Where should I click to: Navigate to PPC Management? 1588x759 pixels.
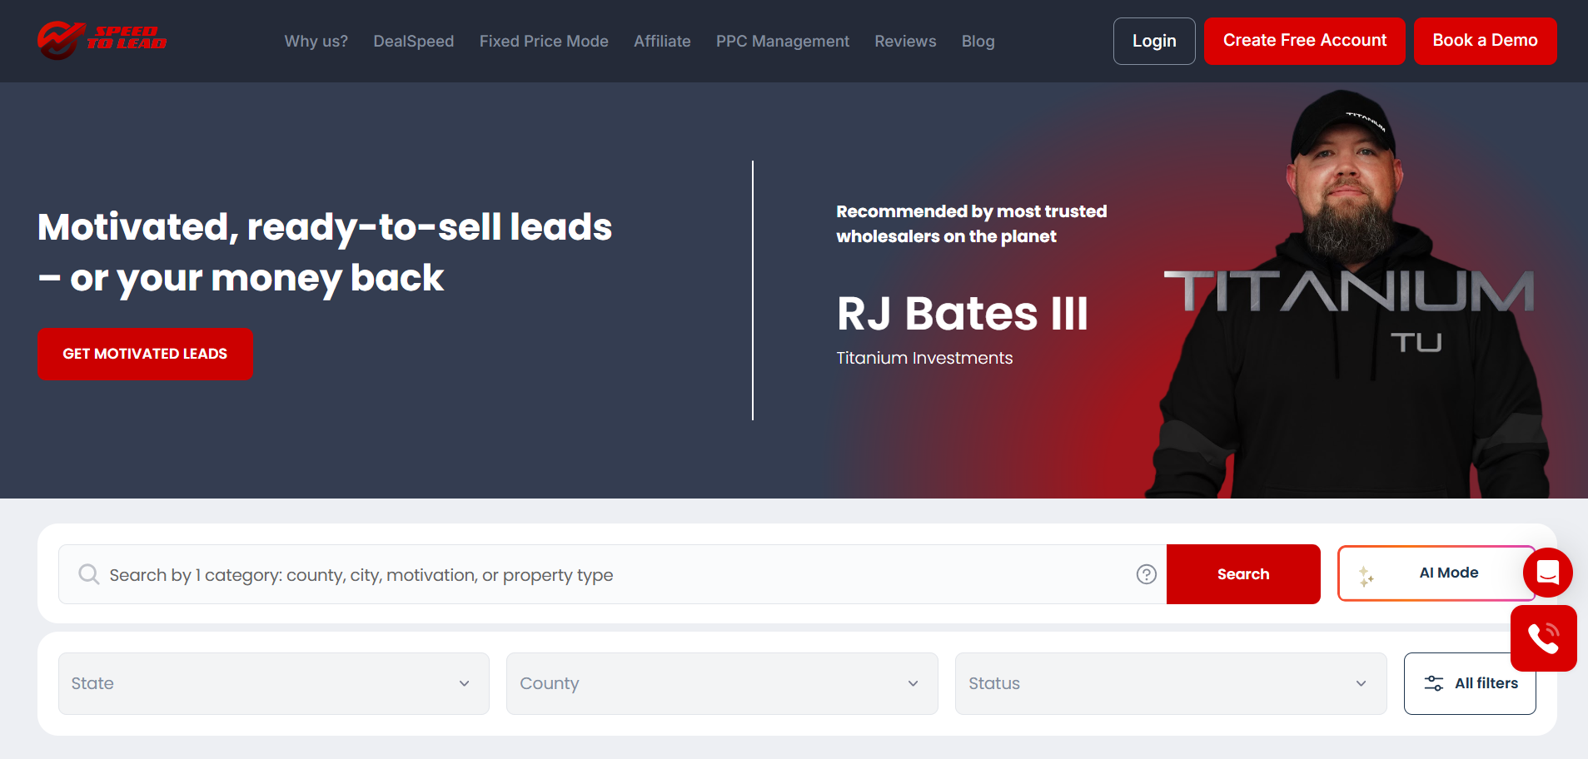pos(782,41)
